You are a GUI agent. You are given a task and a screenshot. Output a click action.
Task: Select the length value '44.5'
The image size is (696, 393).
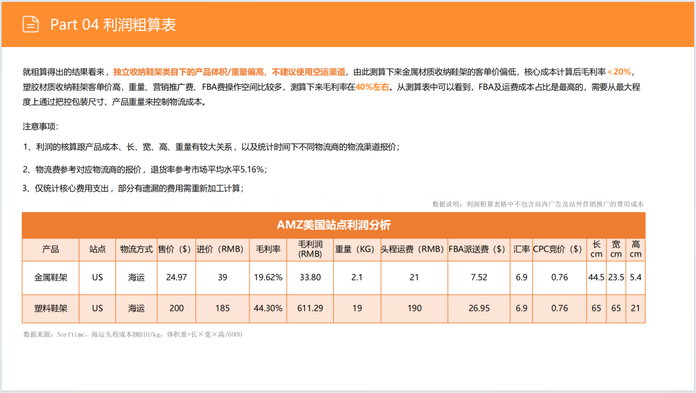tap(596, 277)
